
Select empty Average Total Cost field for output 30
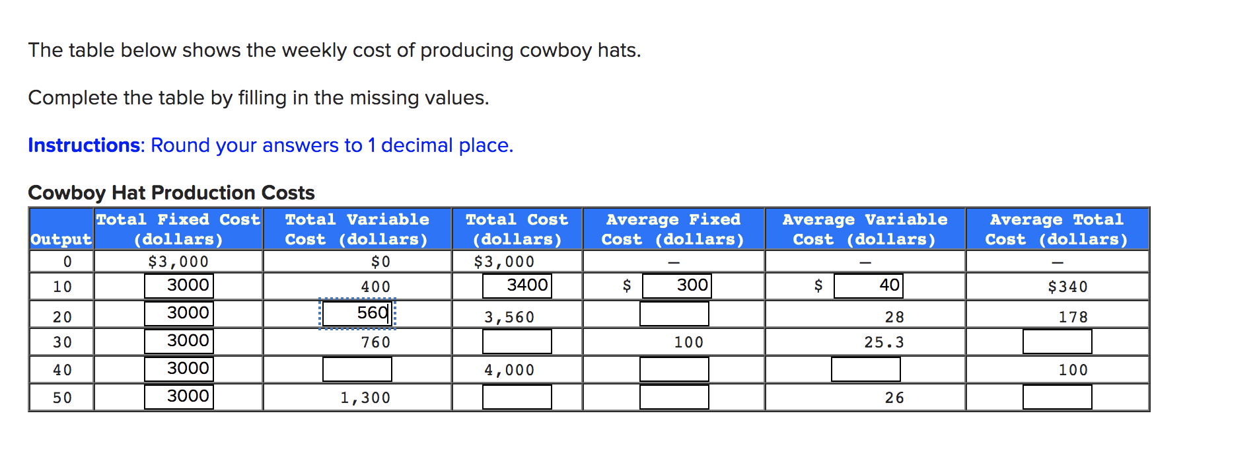(x=1058, y=342)
